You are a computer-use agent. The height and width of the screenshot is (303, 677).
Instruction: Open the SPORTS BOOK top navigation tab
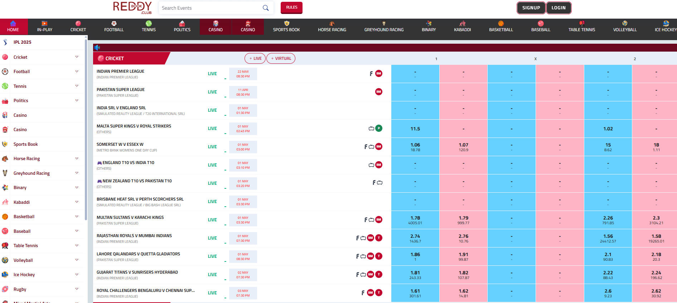[x=286, y=27]
